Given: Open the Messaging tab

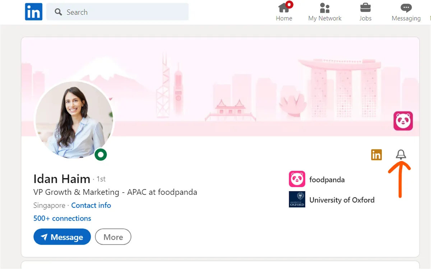Looking at the screenshot, I should tap(406, 12).
